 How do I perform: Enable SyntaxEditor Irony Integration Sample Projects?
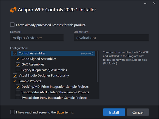[x=18, y=97]
